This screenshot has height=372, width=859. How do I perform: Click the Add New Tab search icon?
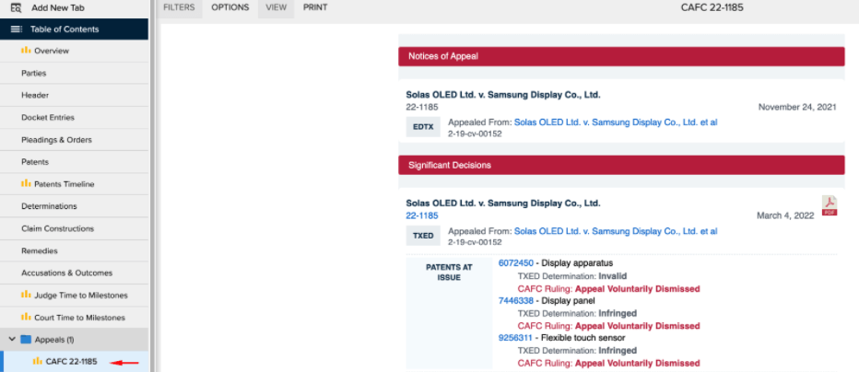tap(16, 8)
